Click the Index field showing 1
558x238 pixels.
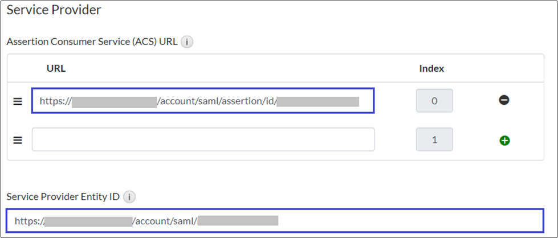coord(434,139)
